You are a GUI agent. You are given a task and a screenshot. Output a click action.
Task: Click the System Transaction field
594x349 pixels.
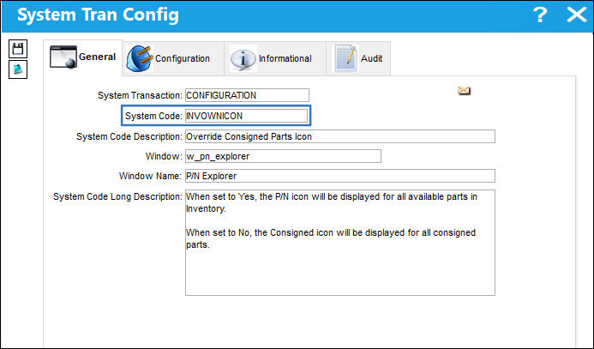click(247, 95)
